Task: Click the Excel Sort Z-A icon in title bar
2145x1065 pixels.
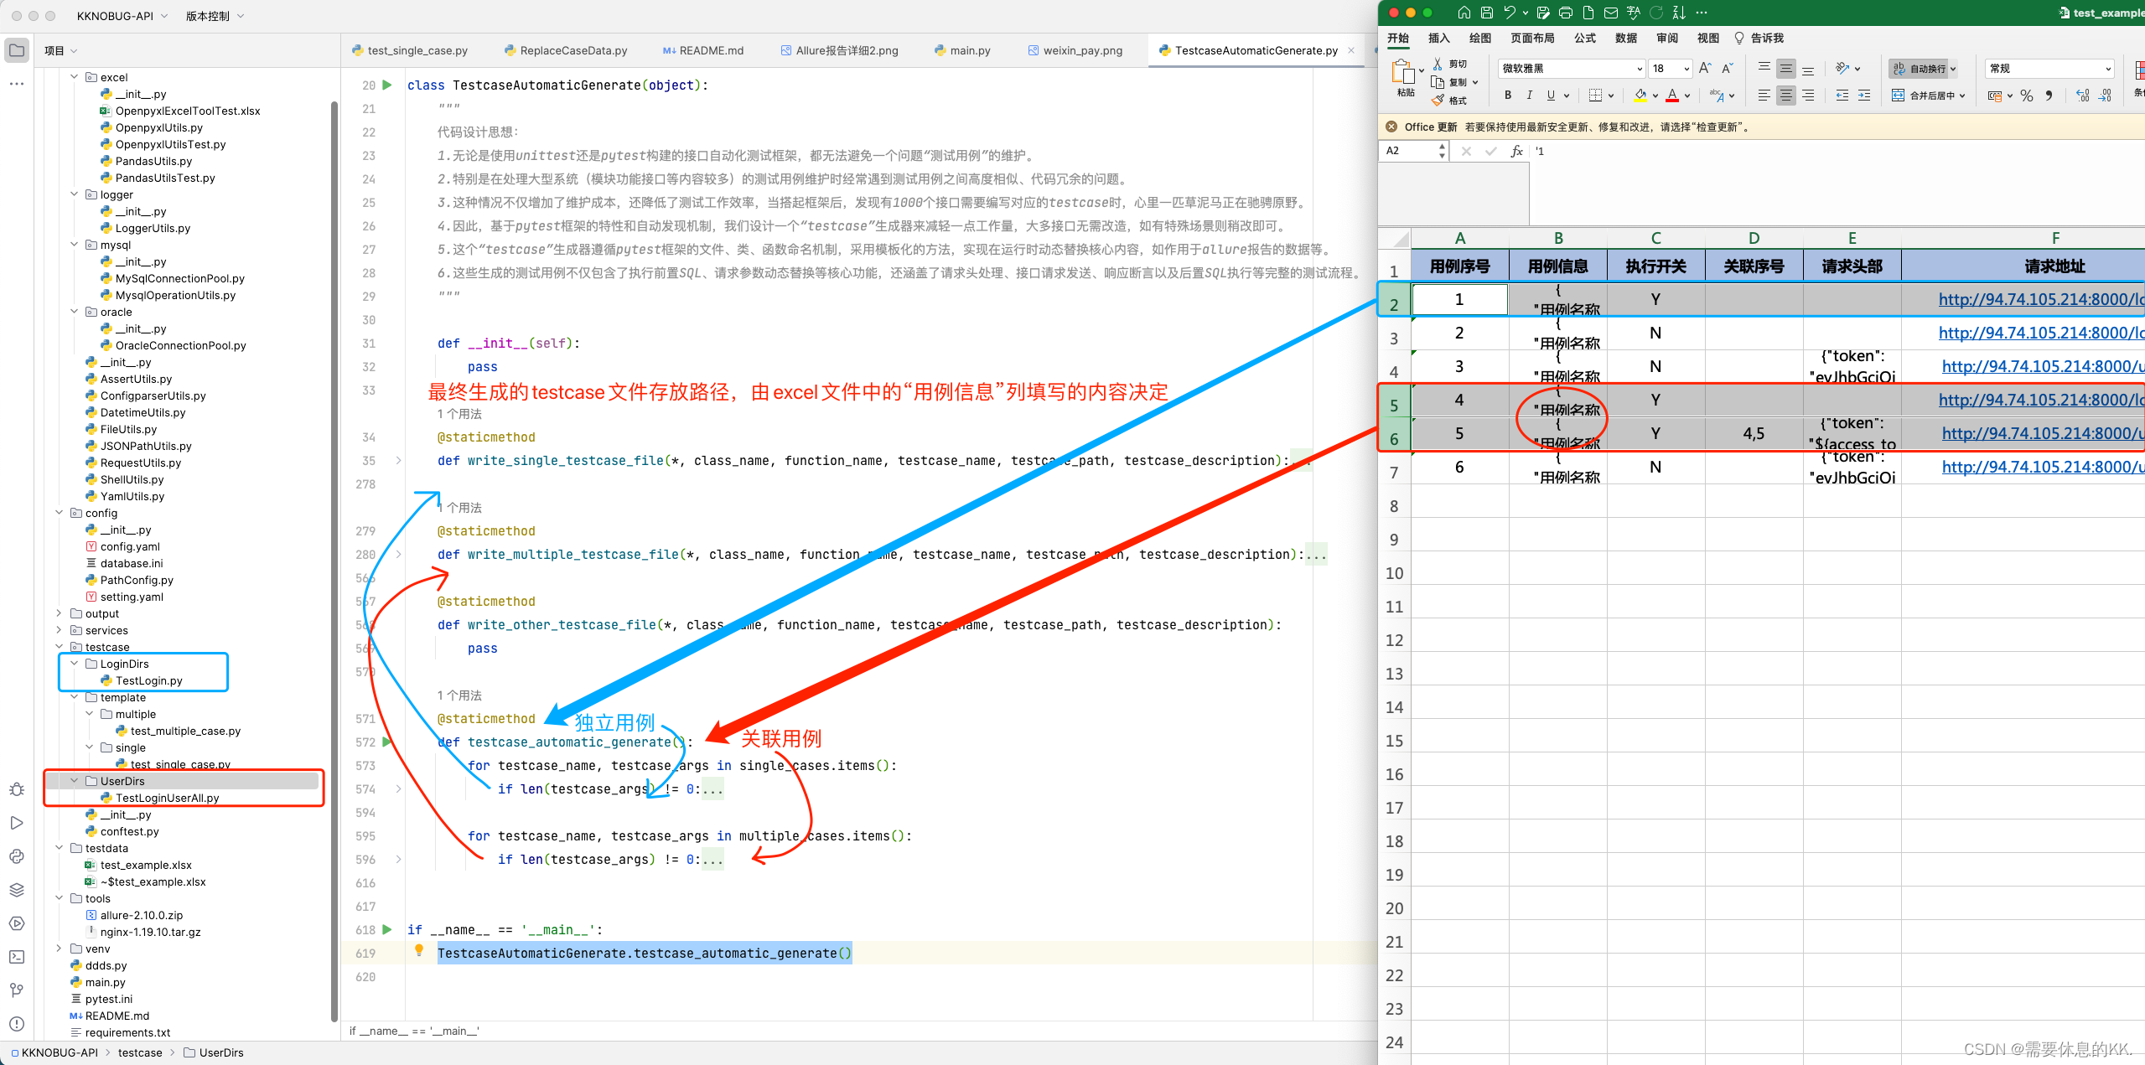Action: coord(1679,13)
